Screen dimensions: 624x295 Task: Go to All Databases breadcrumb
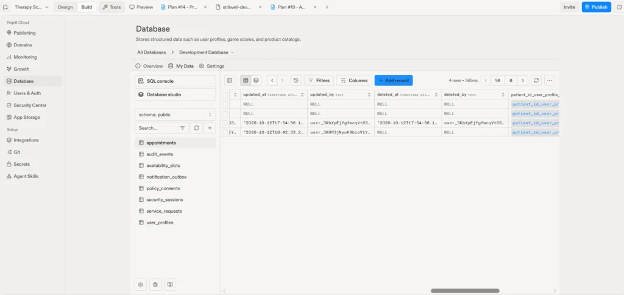point(151,52)
